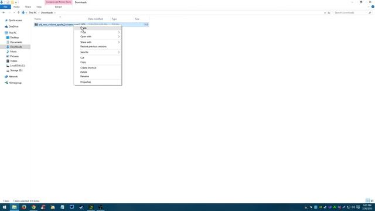Expand the Open with submenu
The width and height of the screenshot is (375, 211).
click(98, 36)
